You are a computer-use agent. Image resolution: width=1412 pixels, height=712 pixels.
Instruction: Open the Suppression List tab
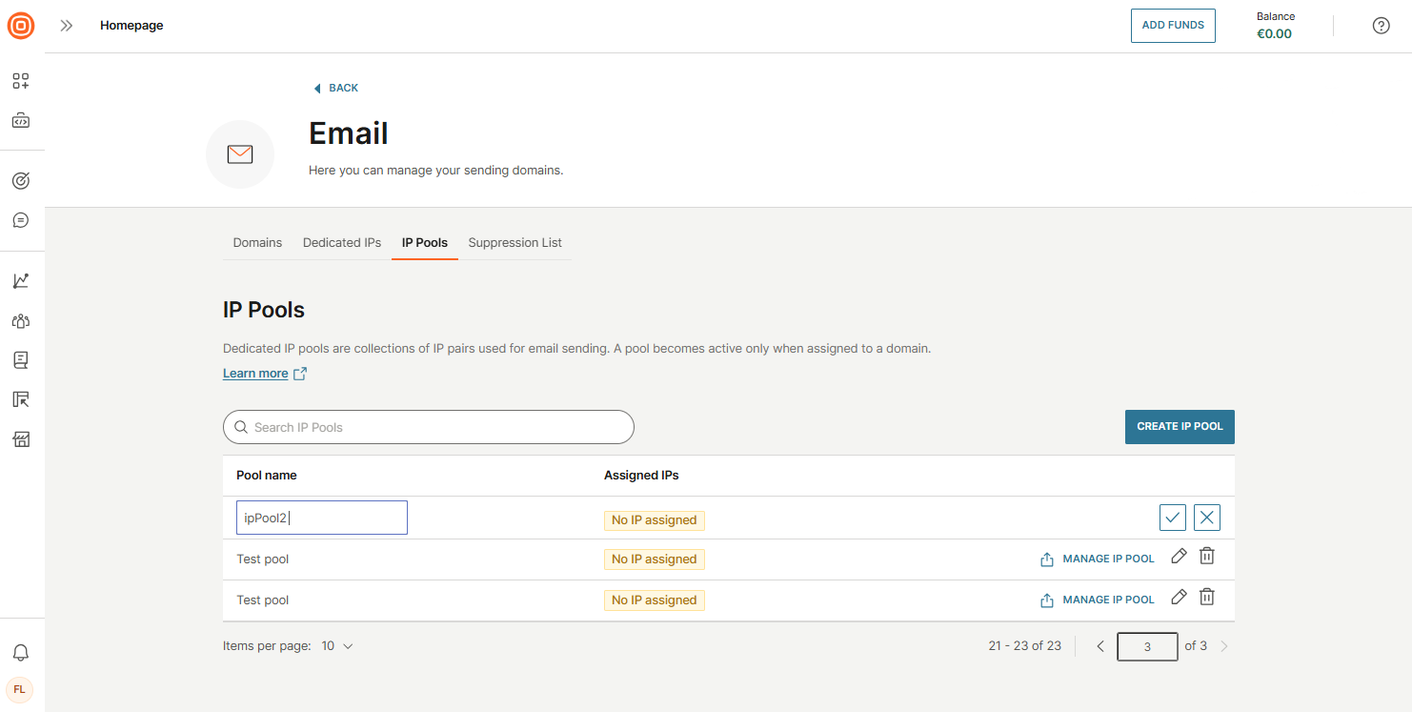coord(514,243)
